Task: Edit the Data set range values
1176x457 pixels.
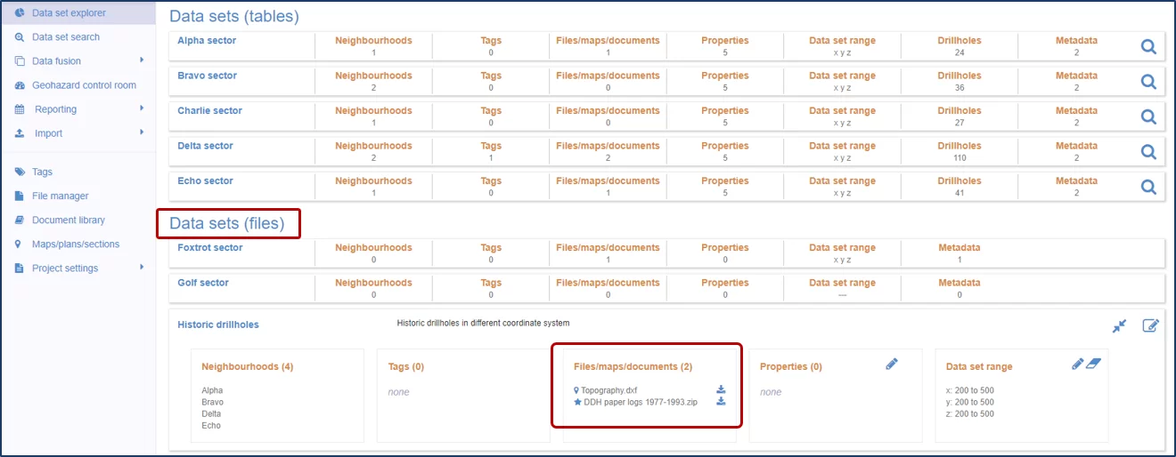Action: 1078,365
